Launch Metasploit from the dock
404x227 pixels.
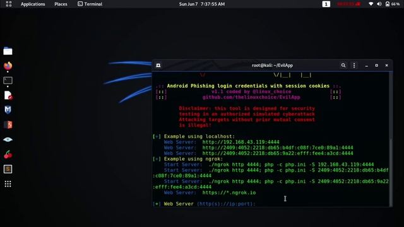[x=8, y=110]
